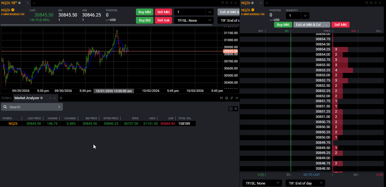Close the NQZ6 15m chart tab

[28, 3]
